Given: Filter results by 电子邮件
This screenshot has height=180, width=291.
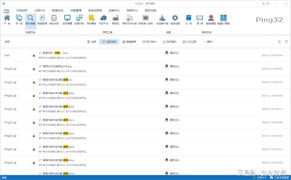Looking at the screenshot, I should (148, 42).
